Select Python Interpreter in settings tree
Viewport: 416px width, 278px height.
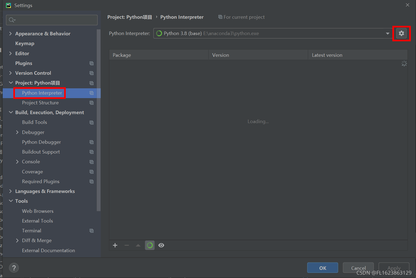click(42, 93)
